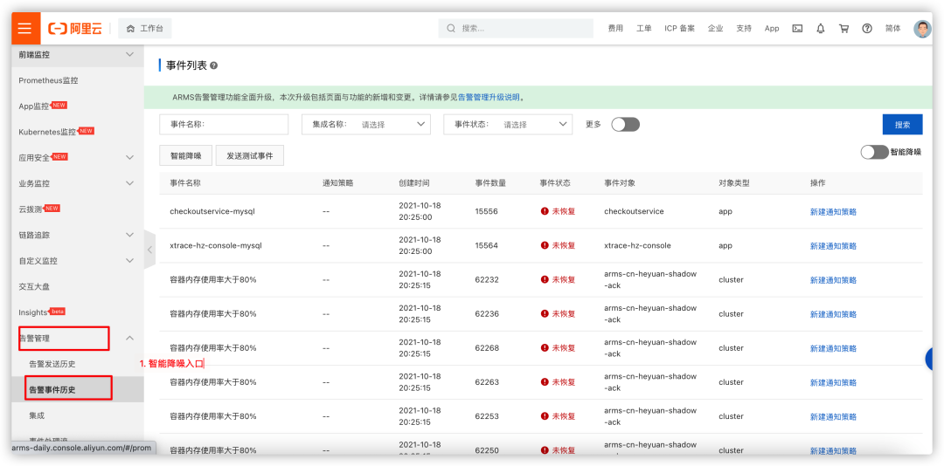The image size is (944, 466).
Task: Click the checkoutservice-mysql event name
Action: pyautogui.click(x=212, y=212)
